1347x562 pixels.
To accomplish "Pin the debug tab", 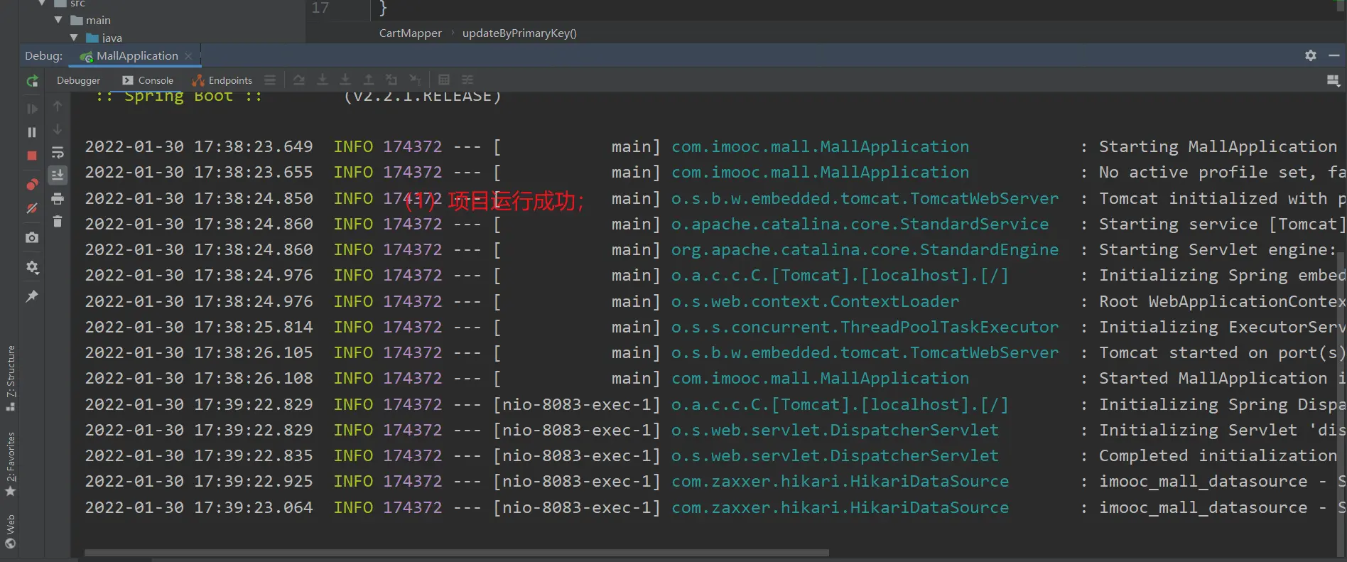I will tap(32, 296).
